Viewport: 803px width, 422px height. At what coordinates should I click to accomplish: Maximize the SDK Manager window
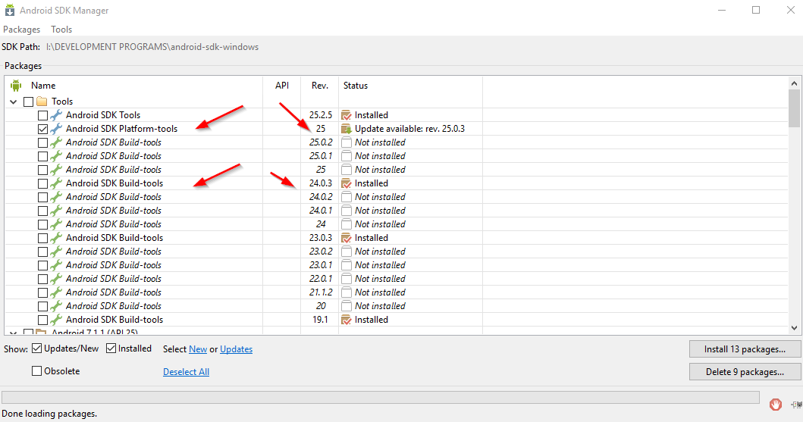tap(756, 10)
